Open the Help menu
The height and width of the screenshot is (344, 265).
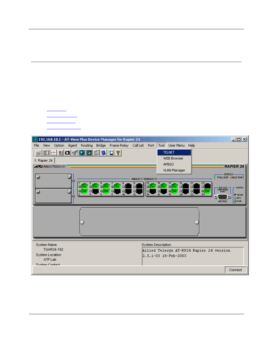(191, 145)
